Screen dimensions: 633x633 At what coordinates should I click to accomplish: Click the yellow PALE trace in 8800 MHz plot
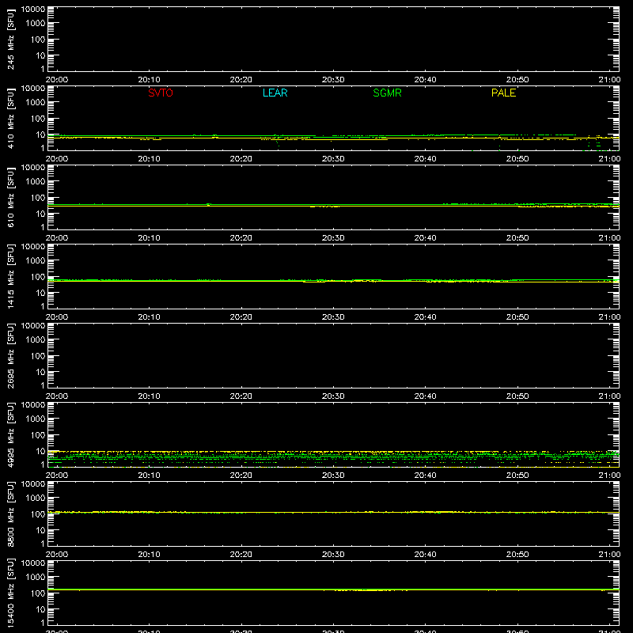click(x=333, y=512)
